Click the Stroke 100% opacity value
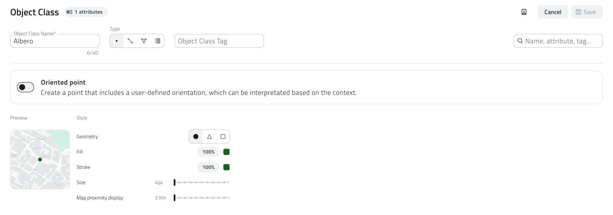 208,167
